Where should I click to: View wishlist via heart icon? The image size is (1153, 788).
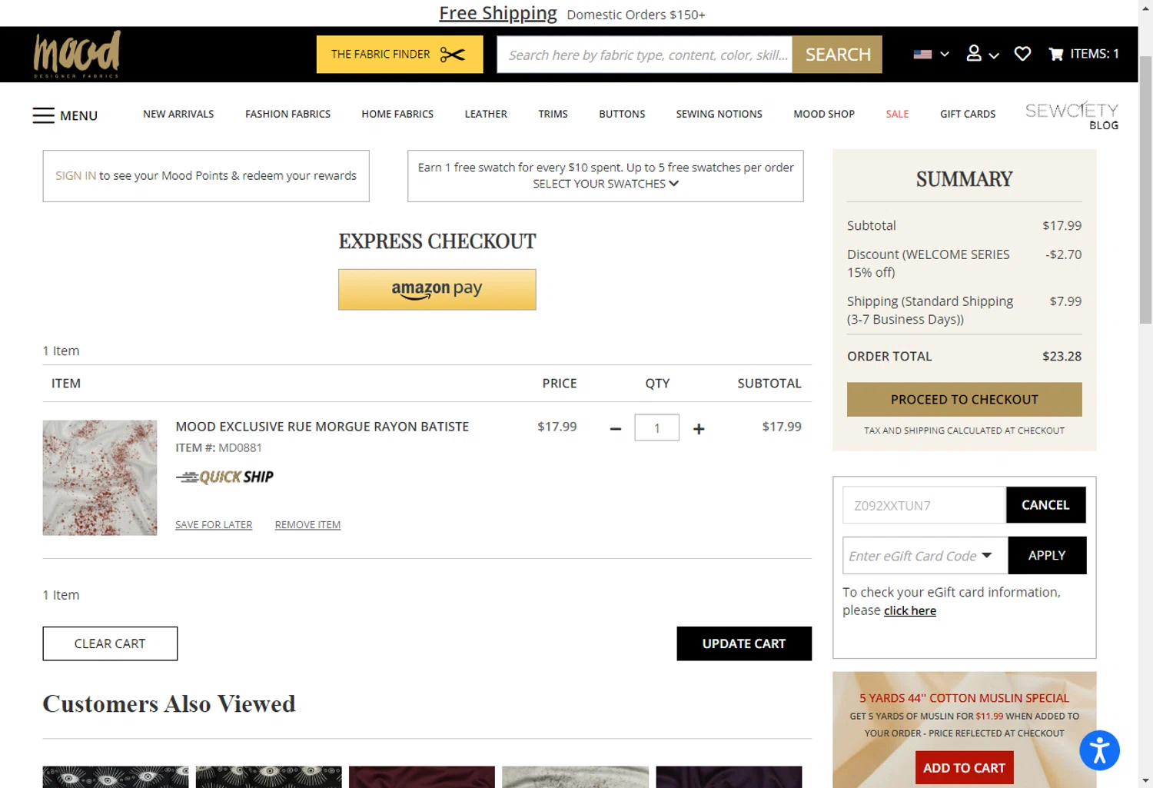click(x=1022, y=54)
